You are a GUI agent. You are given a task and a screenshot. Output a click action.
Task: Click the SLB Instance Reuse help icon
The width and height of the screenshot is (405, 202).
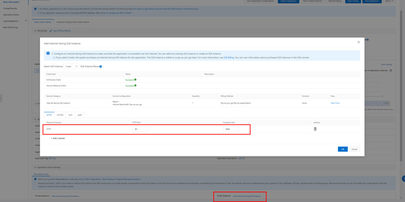coord(100,66)
